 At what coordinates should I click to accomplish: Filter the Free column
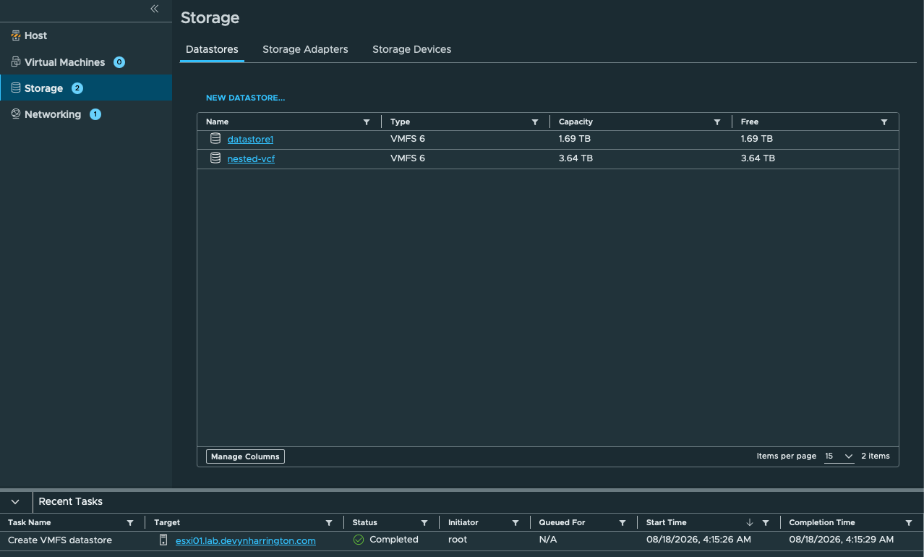click(884, 122)
